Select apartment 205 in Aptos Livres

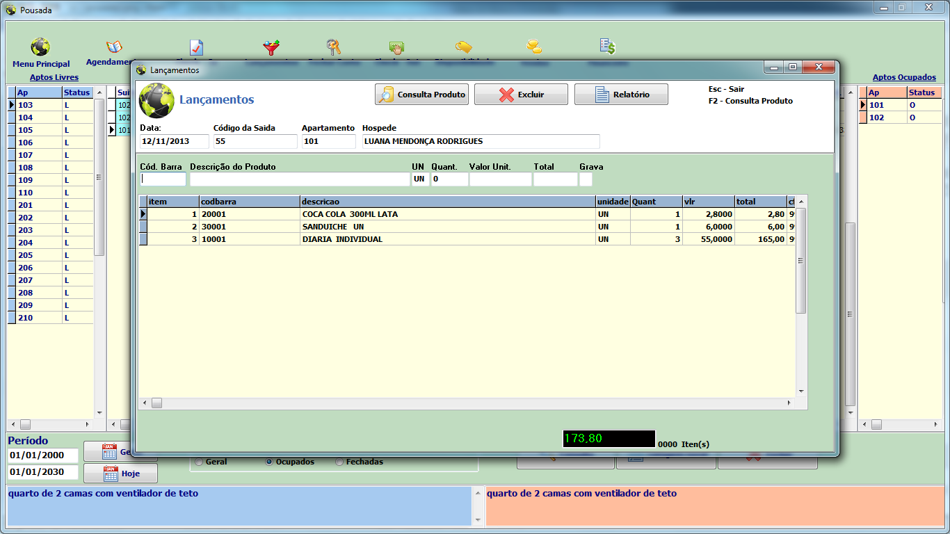(50, 255)
